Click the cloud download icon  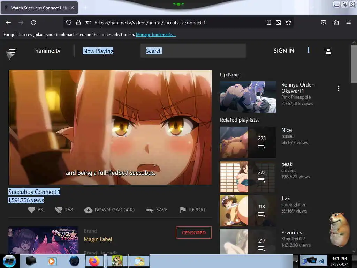coord(88,210)
